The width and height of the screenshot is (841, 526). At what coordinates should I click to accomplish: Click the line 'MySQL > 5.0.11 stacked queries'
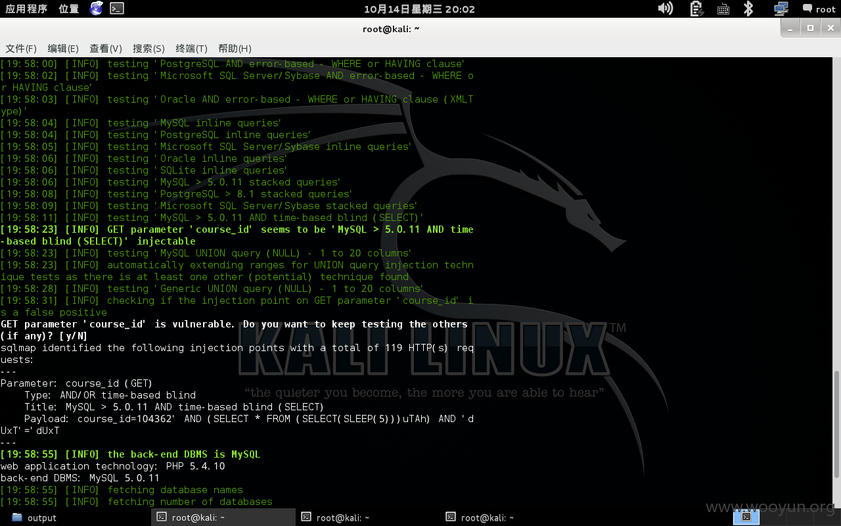(x=170, y=182)
